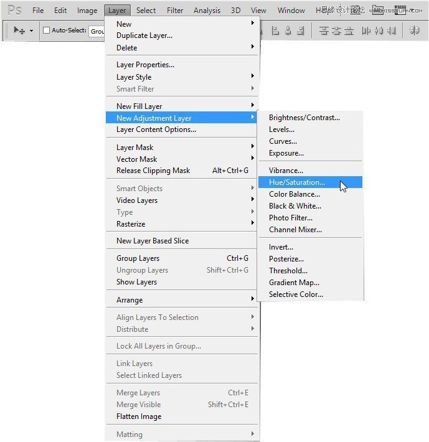Click Distribute left edges icon
429x442 pixels.
click(x=366, y=31)
